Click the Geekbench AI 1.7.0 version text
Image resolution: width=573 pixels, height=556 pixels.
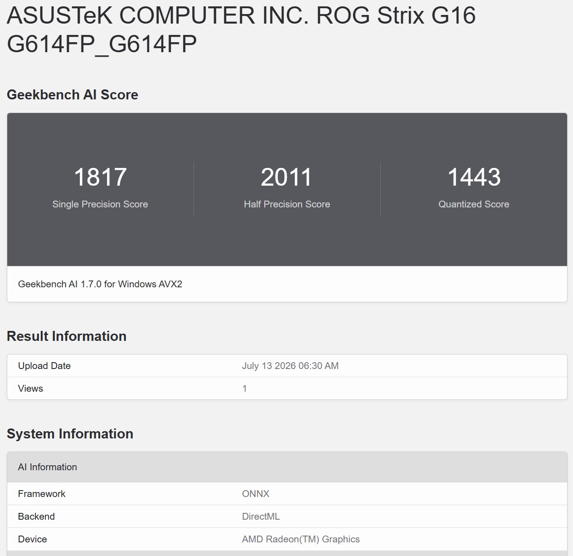tap(100, 284)
